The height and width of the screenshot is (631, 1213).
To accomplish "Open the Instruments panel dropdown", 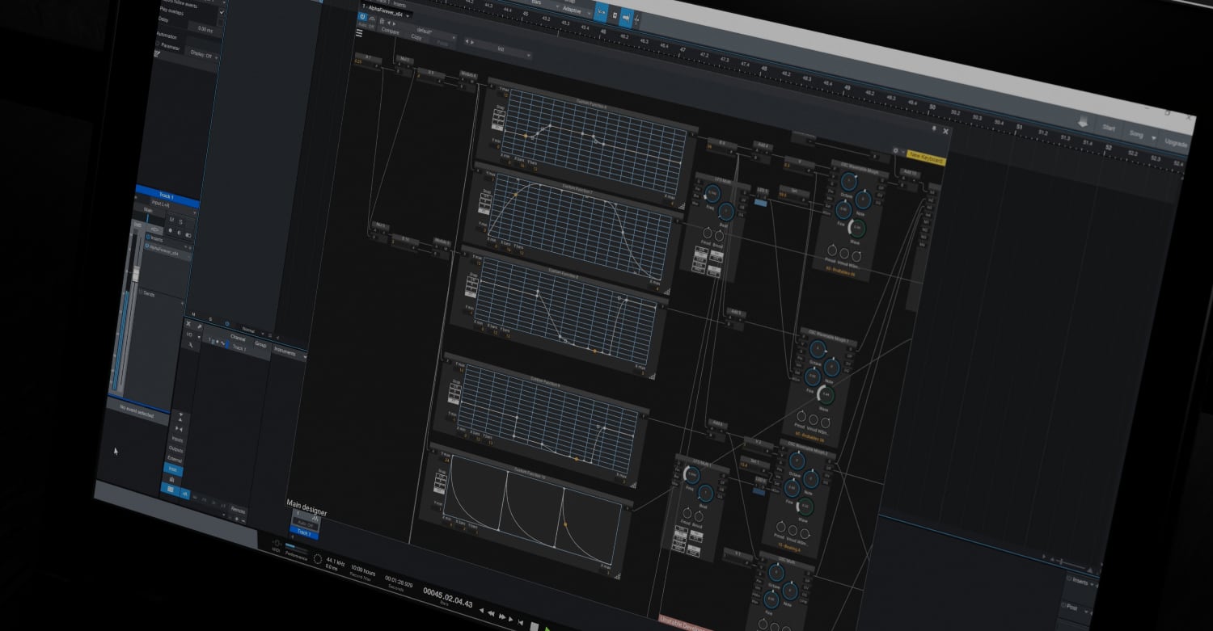I will pyautogui.click(x=290, y=353).
